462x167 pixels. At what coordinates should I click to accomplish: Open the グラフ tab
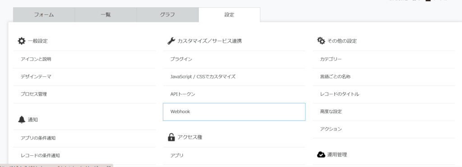(168, 15)
